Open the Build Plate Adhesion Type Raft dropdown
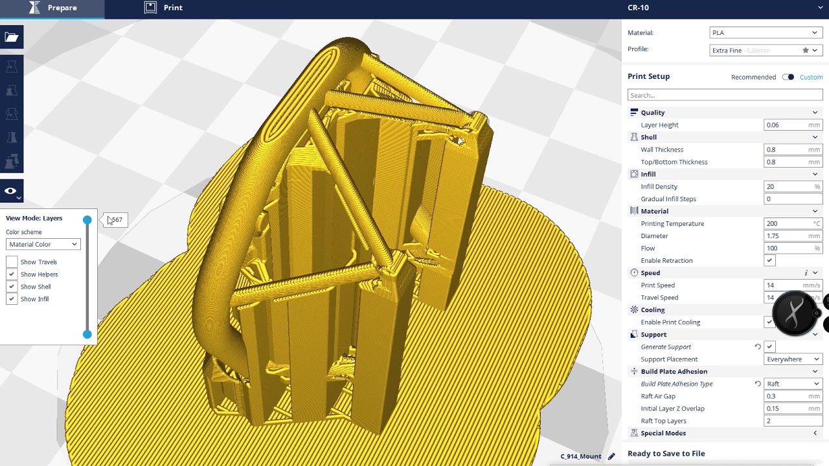The height and width of the screenshot is (466, 829). (793, 384)
